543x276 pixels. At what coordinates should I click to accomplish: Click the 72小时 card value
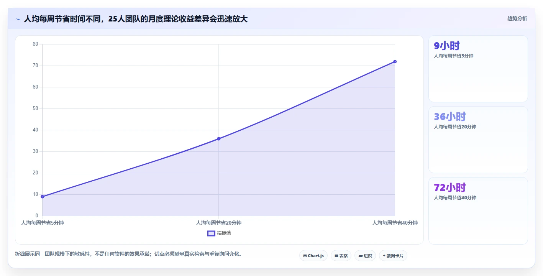click(x=450, y=187)
